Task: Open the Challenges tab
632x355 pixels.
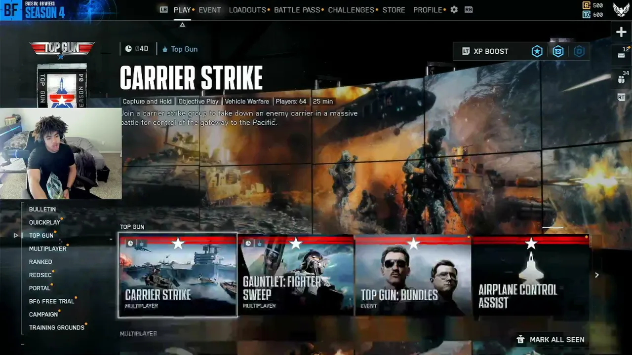Action: click(x=351, y=10)
